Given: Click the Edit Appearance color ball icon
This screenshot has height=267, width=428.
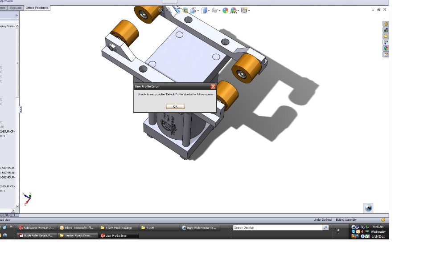Looking at the screenshot, I should point(226,11).
